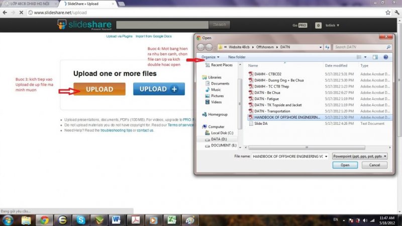Open Windows Start menu
The width and height of the screenshot is (402, 226).
(7, 220)
